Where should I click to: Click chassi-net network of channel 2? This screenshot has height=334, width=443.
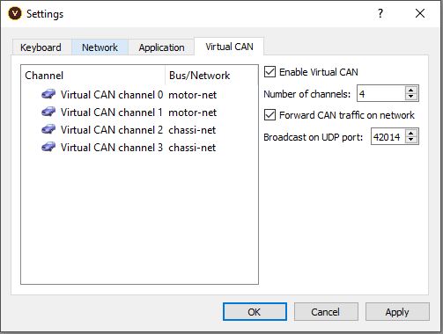tap(192, 130)
